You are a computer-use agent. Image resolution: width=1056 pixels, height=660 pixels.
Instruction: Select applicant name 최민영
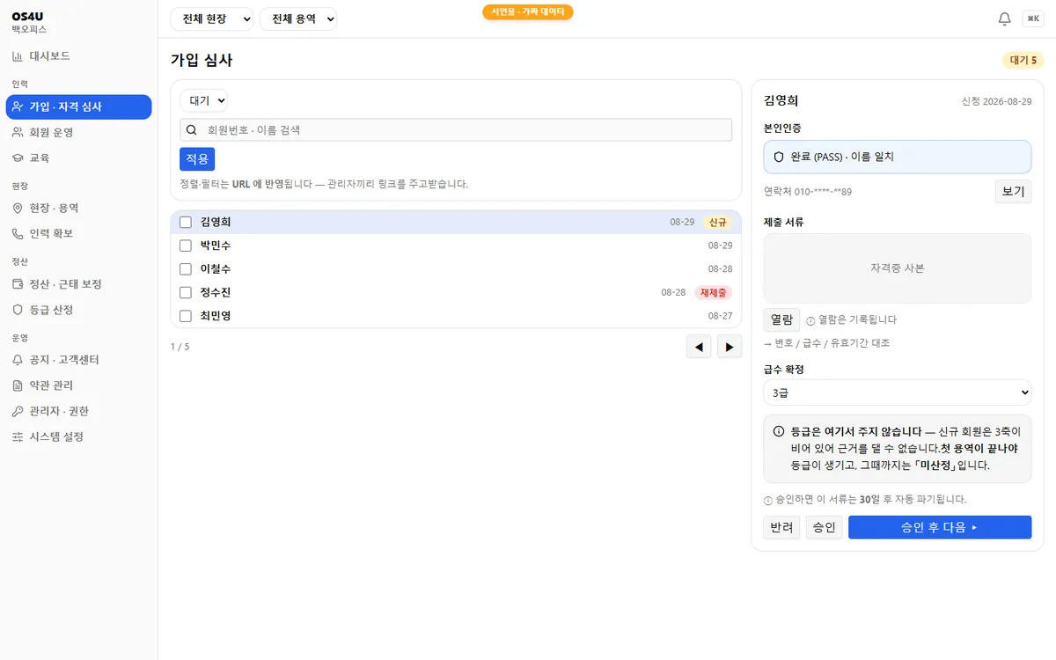216,316
